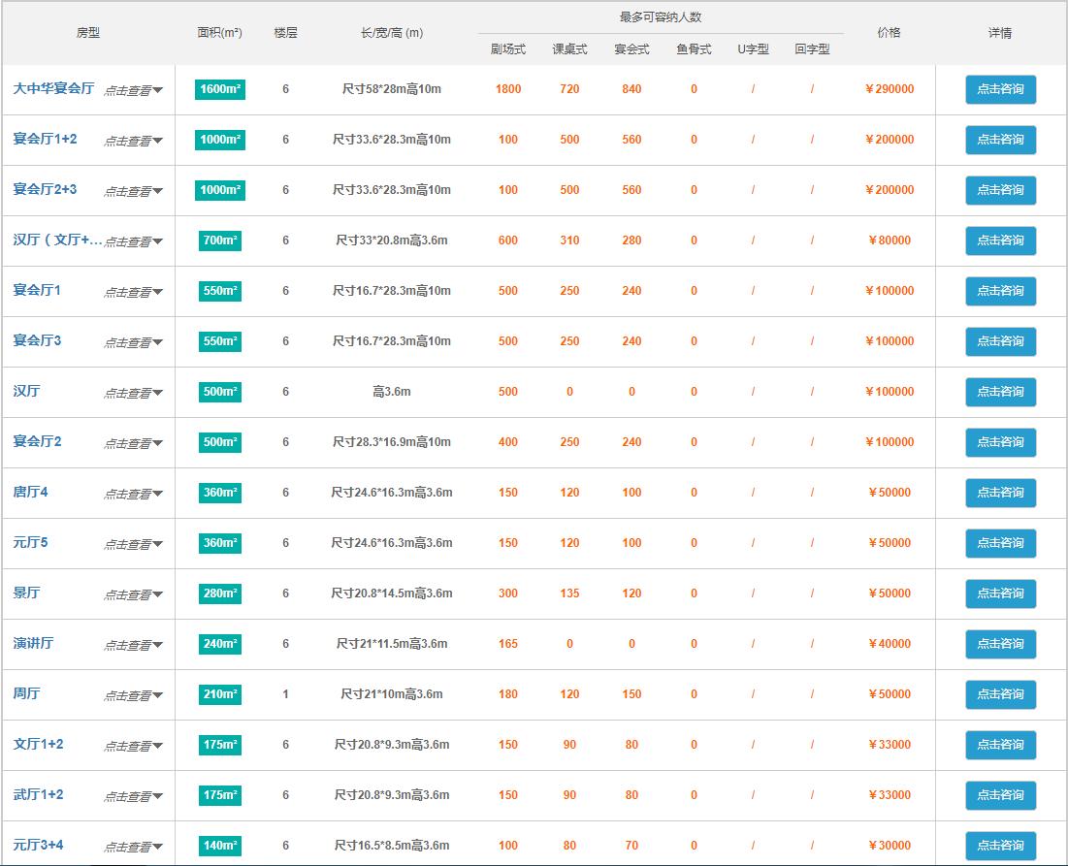
Task: Expand 点击查看 for 唐厅4 room
Action: point(133,494)
